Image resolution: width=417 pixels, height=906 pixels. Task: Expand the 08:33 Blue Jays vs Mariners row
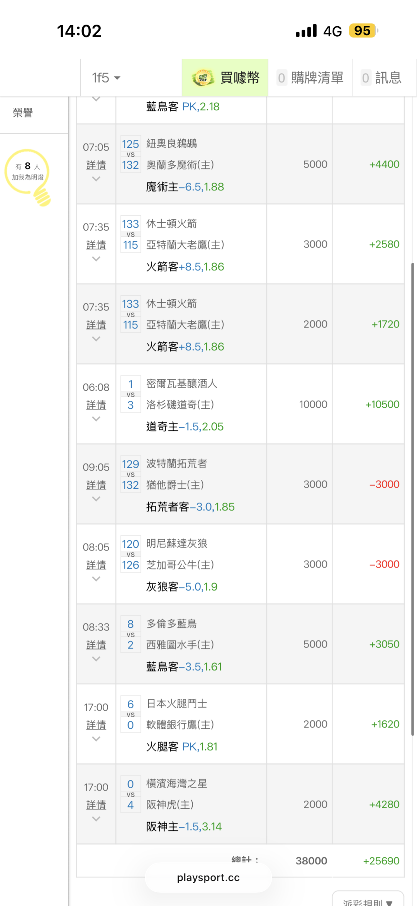pos(96,659)
